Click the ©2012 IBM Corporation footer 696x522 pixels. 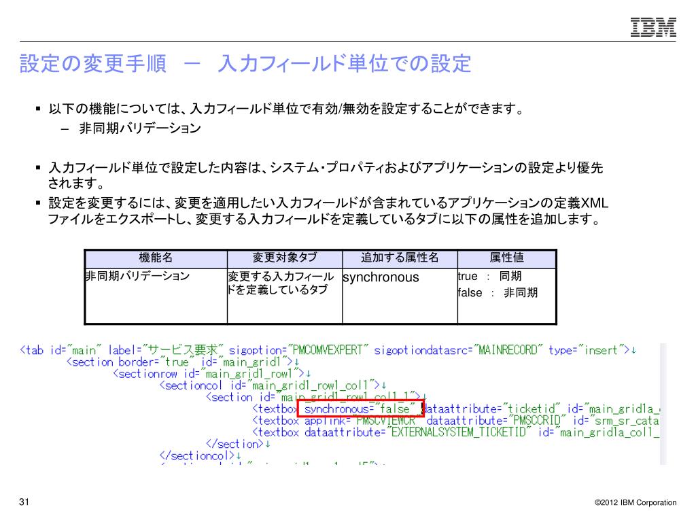tap(636, 502)
